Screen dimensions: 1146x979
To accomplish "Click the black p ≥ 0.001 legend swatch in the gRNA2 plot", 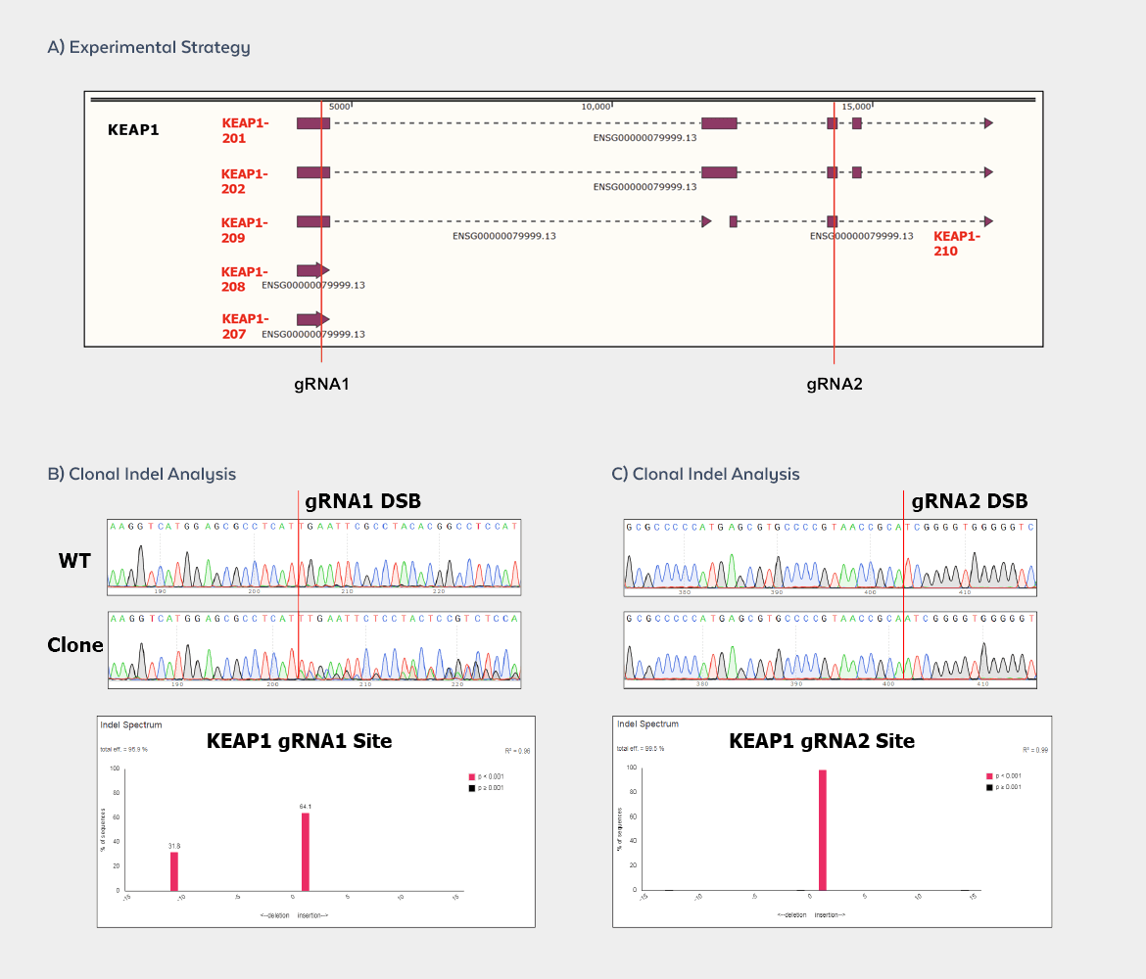I will click(989, 787).
